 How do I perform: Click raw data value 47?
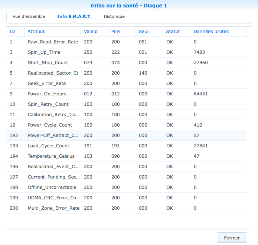(x=196, y=156)
